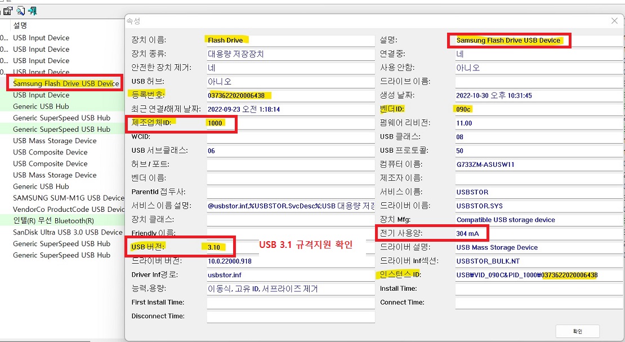The height and width of the screenshot is (342, 625).
Task: Click the empty 제조자 이름 field
Action: pyautogui.click(x=539, y=179)
